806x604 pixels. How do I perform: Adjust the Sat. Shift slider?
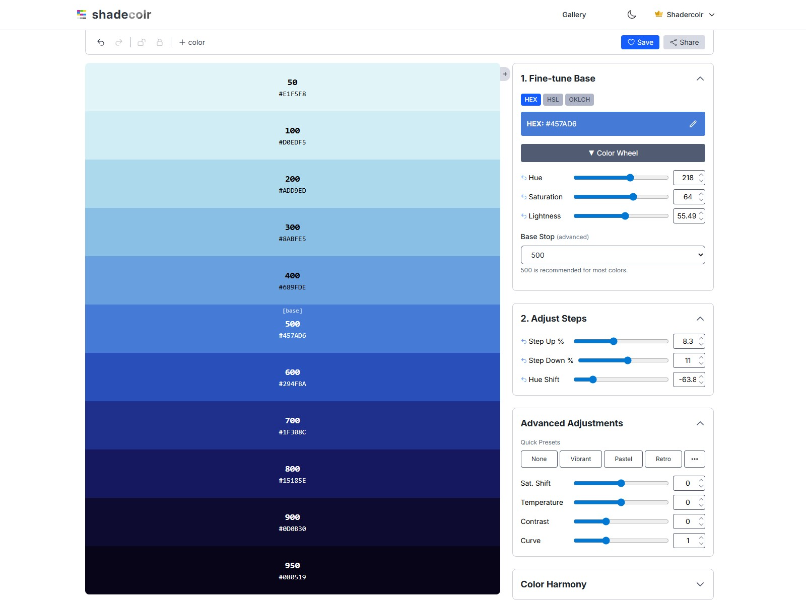tap(621, 483)
